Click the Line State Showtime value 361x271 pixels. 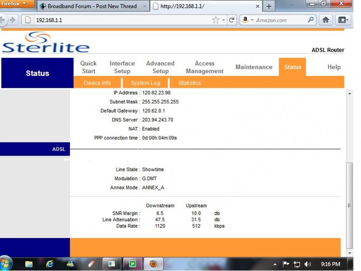tap(153, 169)
